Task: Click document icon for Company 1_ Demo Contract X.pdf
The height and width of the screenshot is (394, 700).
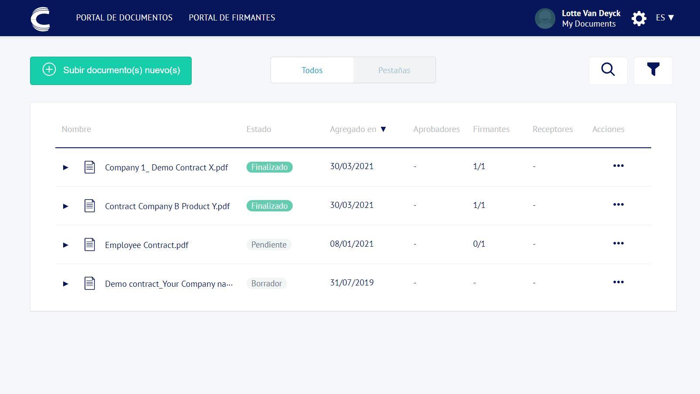Action: 89,167
